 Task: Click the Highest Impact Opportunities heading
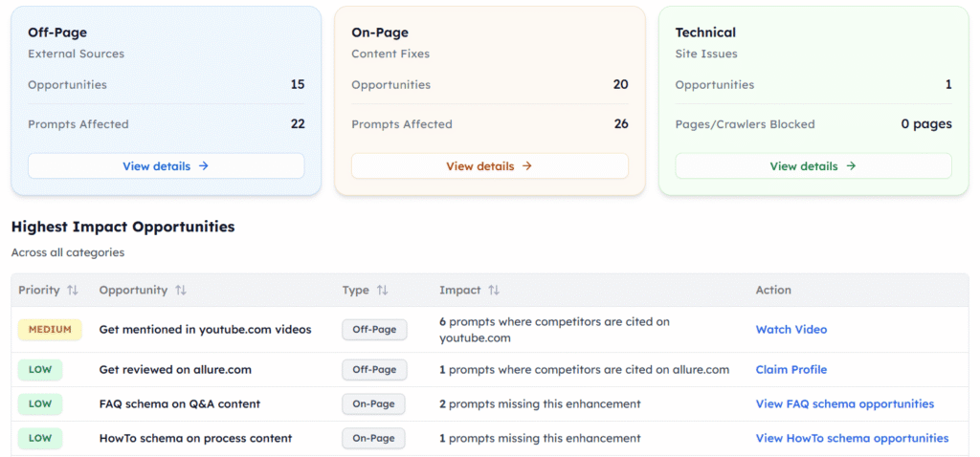click(123, 227)
